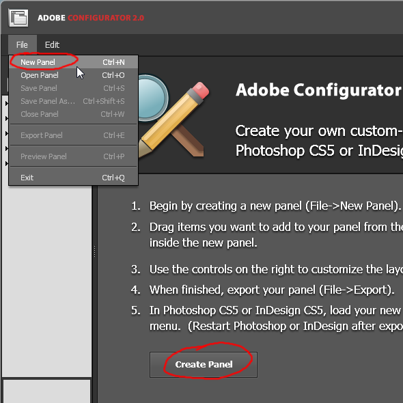403x403 pixels.
Task: Click the Create Panel button
Action: [204, 365]
